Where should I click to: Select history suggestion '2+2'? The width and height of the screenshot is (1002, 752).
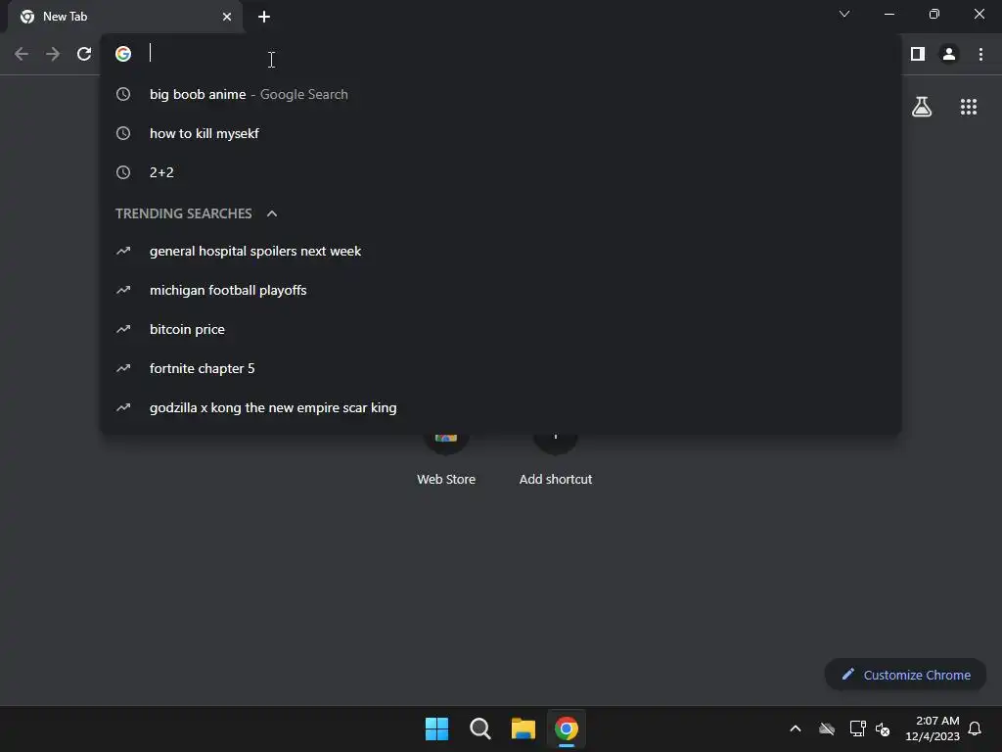tap(501, 172)
